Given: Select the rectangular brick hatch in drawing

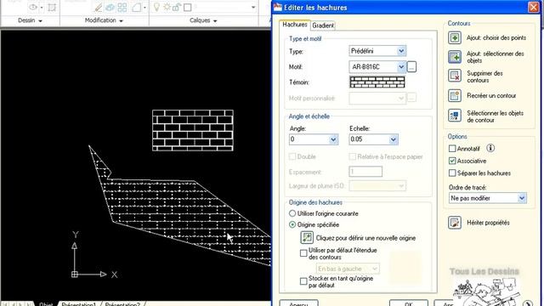Looking at the screenshot, I should pos(193,130).
